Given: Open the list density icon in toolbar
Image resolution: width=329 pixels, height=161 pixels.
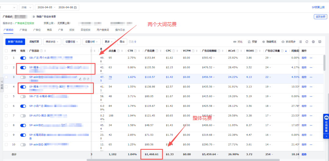Looking at the screenshot, I should coord(300,42).
